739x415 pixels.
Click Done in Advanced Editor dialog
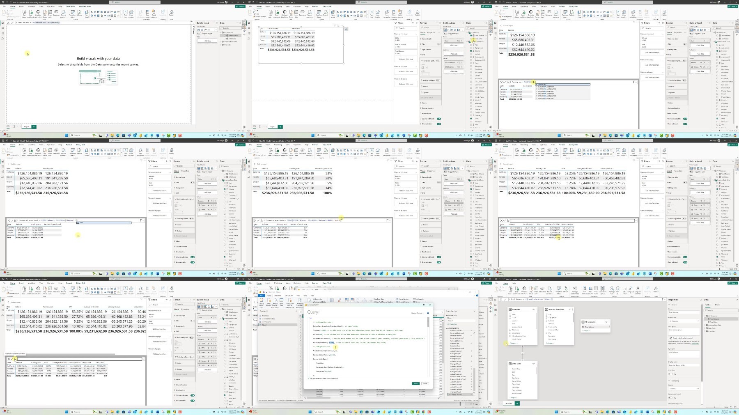coord(415,383)
